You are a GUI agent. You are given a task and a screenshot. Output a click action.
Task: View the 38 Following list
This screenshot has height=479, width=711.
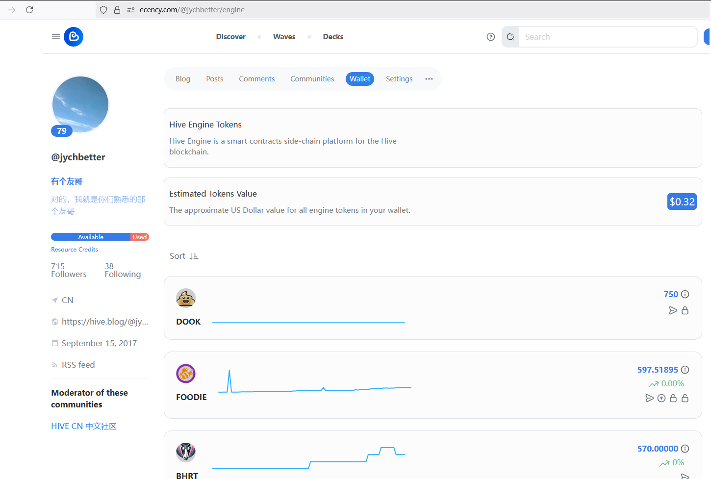coord(123,270)
